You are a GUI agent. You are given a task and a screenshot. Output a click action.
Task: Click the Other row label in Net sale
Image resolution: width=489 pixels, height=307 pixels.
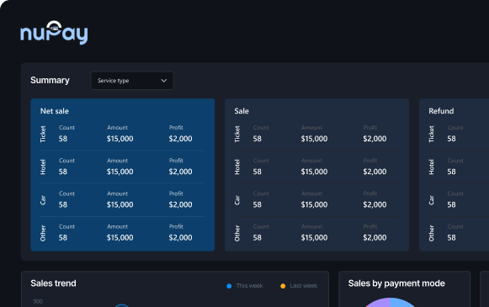coord(43,233)
